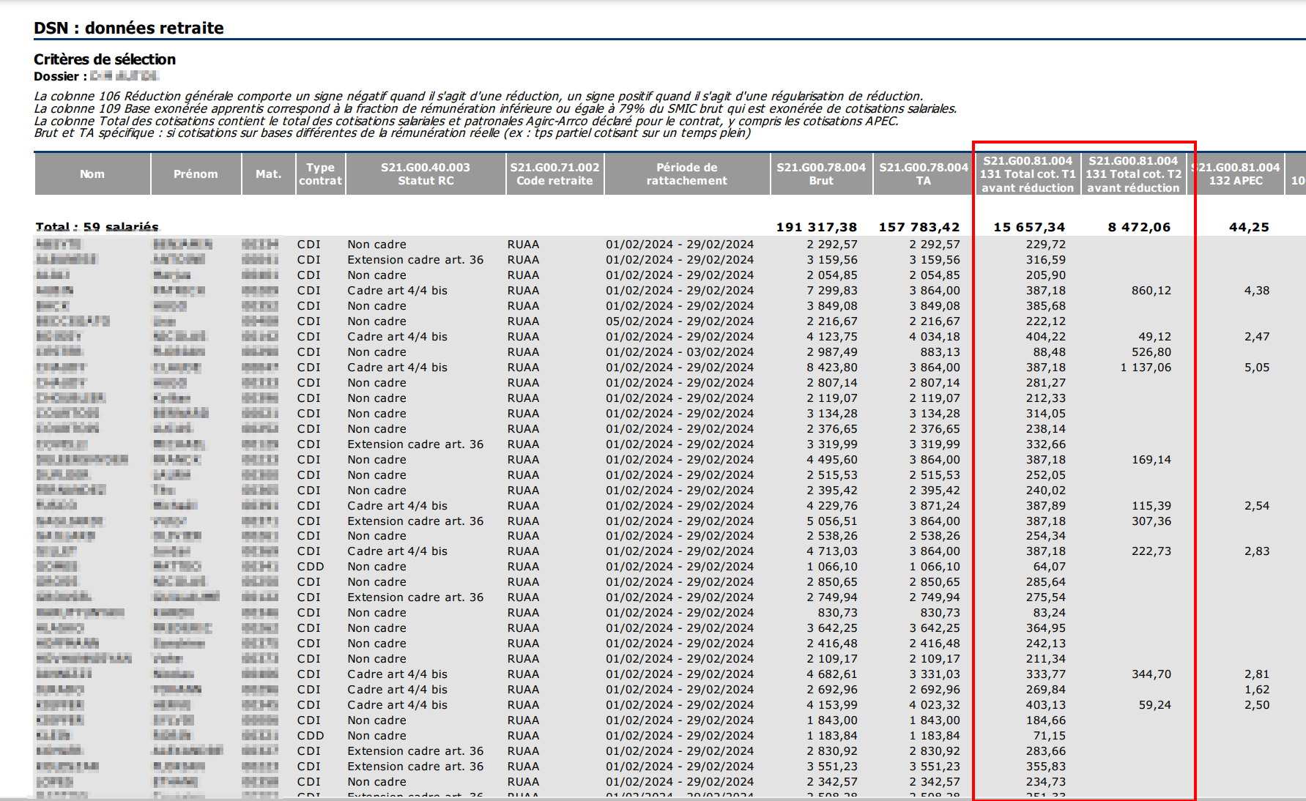Click the T2 contribution value 1 137,06
The image size is (1306, 801).
pyautogui.click(x=1146, y=368)
